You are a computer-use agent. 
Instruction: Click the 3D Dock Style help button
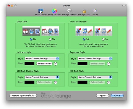coord(108,82)
